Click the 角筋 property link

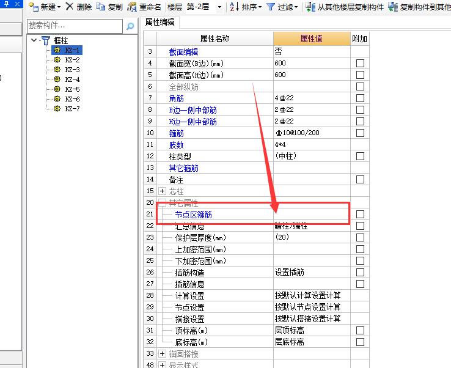[177, 98]
